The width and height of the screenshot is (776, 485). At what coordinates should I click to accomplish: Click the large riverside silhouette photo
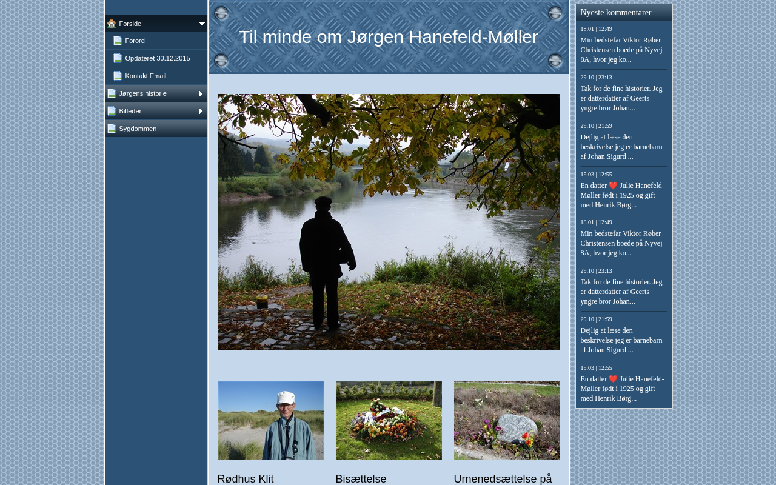click(x=389, y=222)
